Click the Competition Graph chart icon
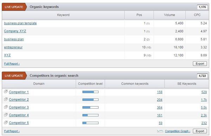211x136 pixels. 160,131
